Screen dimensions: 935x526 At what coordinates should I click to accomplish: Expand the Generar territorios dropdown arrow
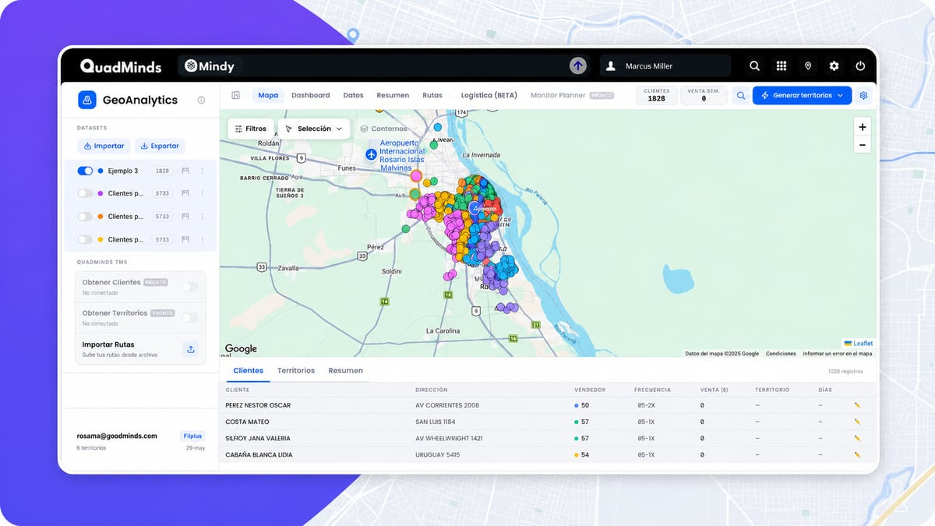click(x=840, y=96)
